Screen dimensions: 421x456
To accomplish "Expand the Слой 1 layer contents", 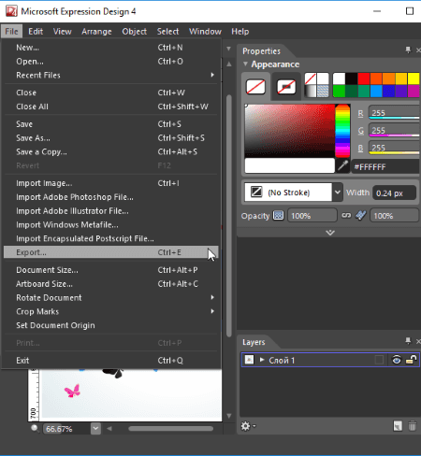I will click(x=262, y=360).
